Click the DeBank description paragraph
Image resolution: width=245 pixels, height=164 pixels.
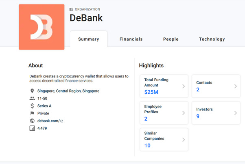pos(79,78)
